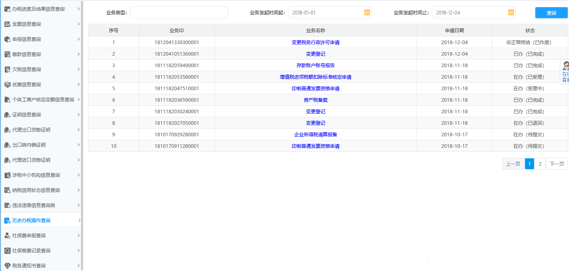Open the calendar icon beside 业务发起时间止
The width and height of the screenshot is (569, 271).
(511, 12)
